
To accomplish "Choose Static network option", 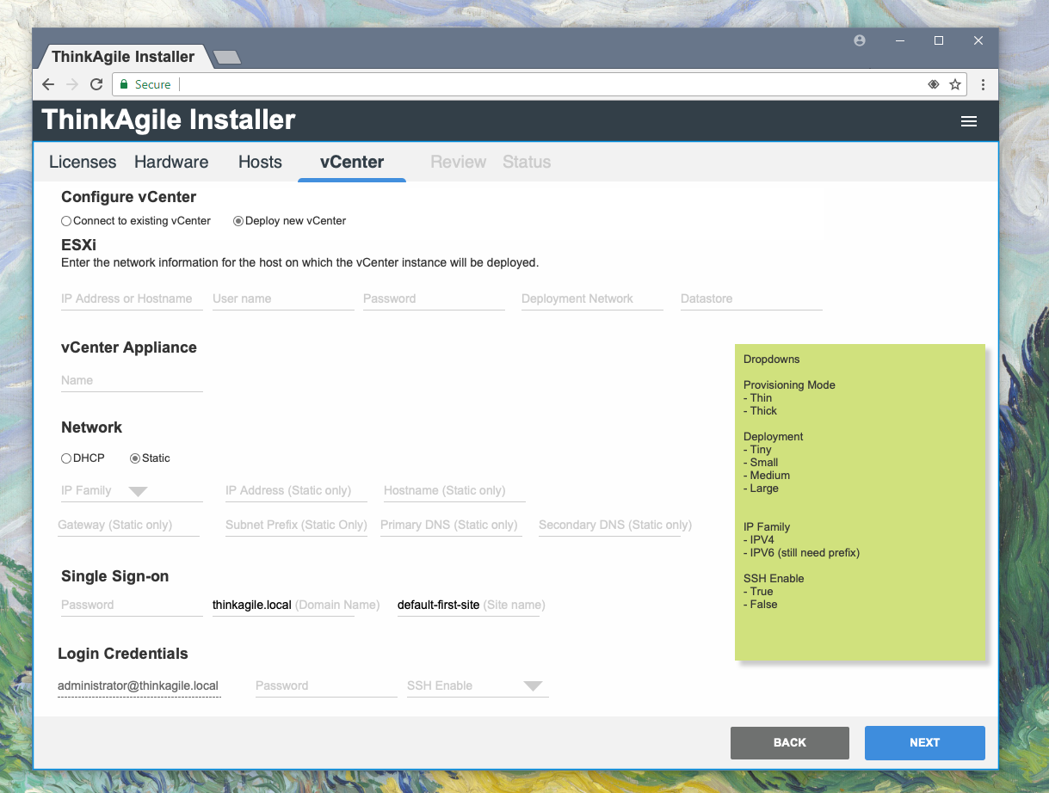I will click(135, 458).
